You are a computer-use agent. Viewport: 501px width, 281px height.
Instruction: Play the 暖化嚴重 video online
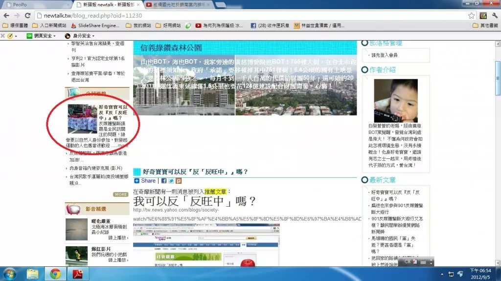coord(118,238)
